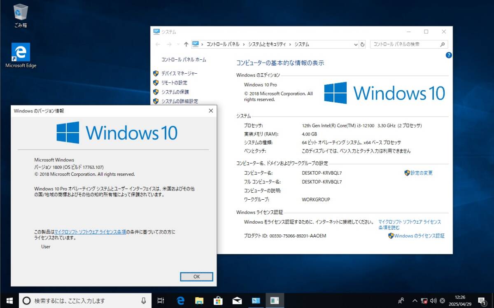
Task: Show hidden tray icons chevron
Action: pyautogui.click(x=415, y=301)
